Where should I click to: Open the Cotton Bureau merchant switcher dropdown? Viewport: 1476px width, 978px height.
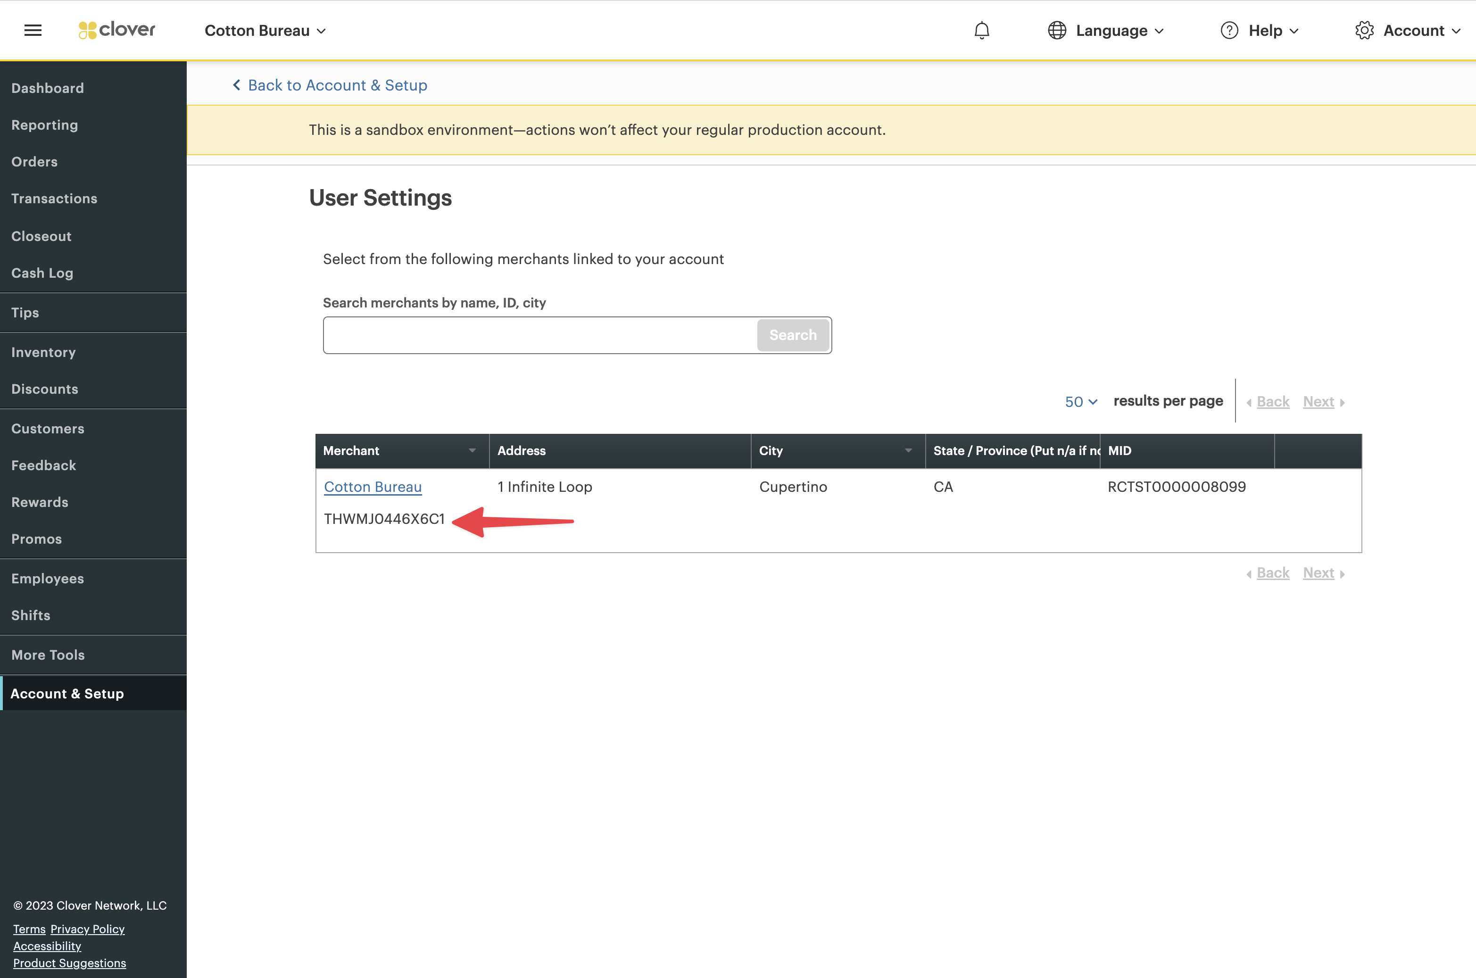265,30
